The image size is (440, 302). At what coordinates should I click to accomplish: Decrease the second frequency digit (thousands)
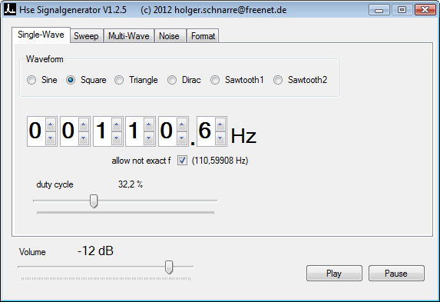(84, 138)
